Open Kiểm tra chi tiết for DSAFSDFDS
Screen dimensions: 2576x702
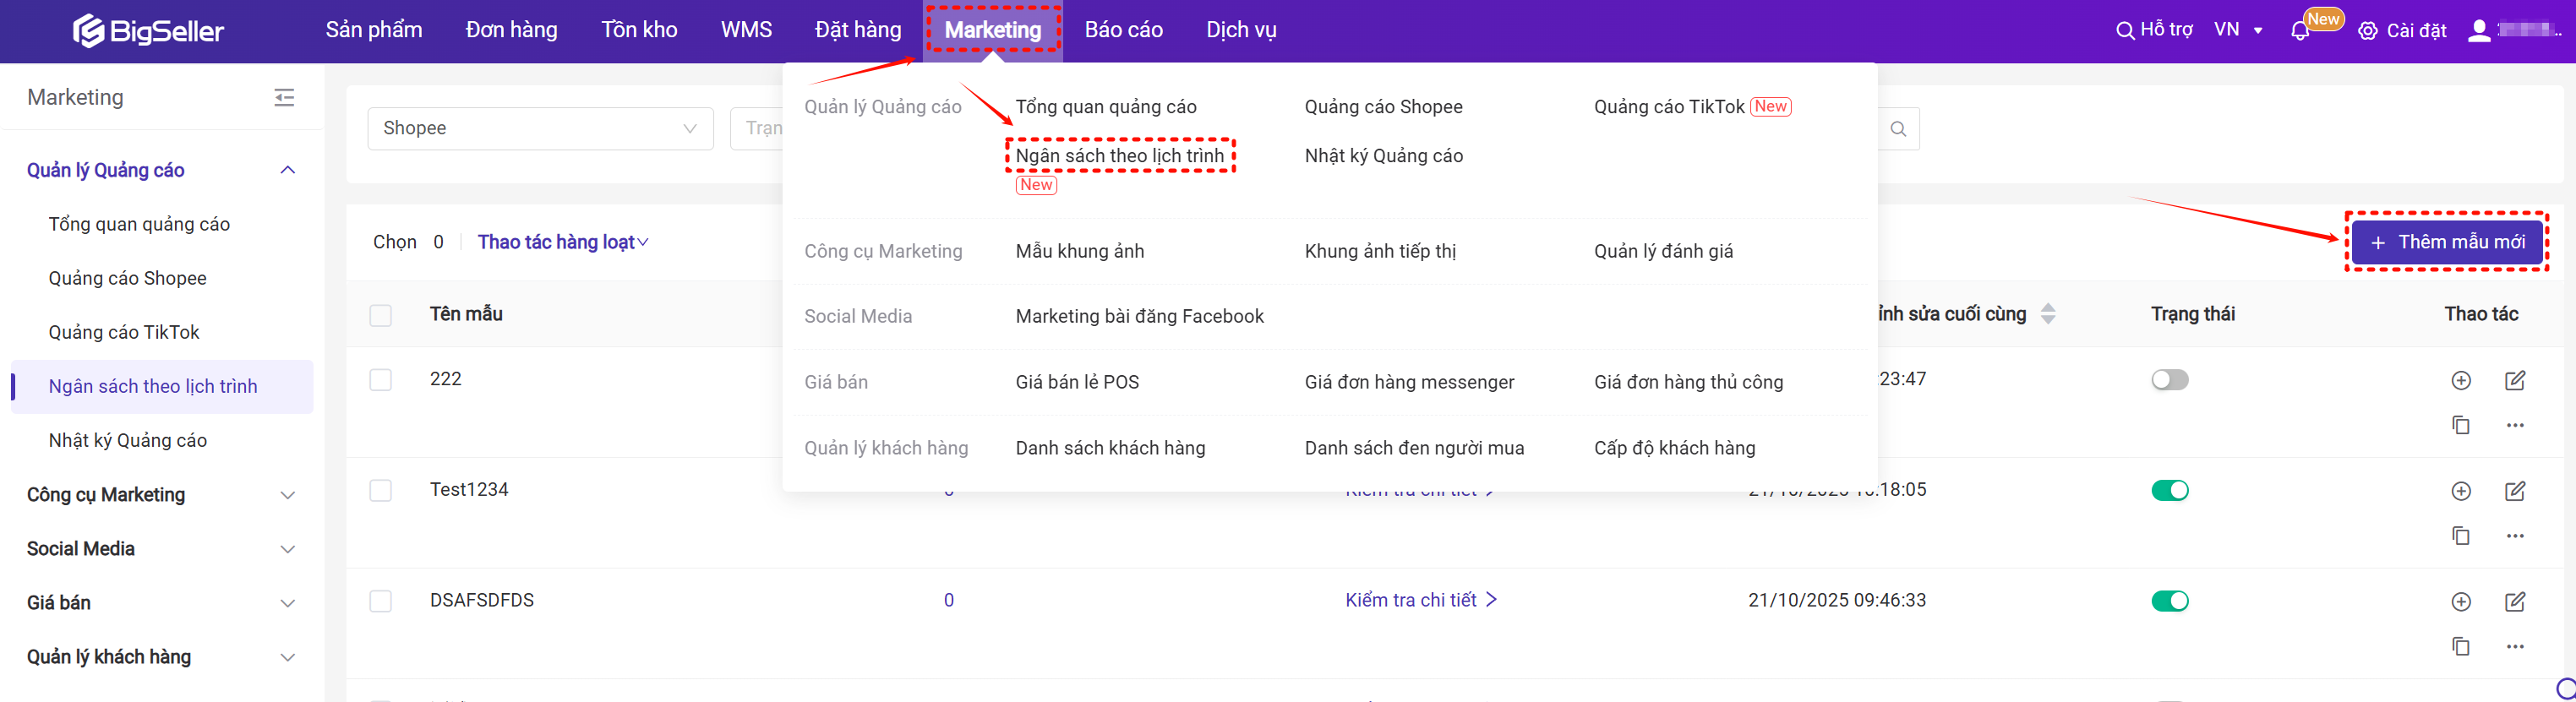point(1419,600)
